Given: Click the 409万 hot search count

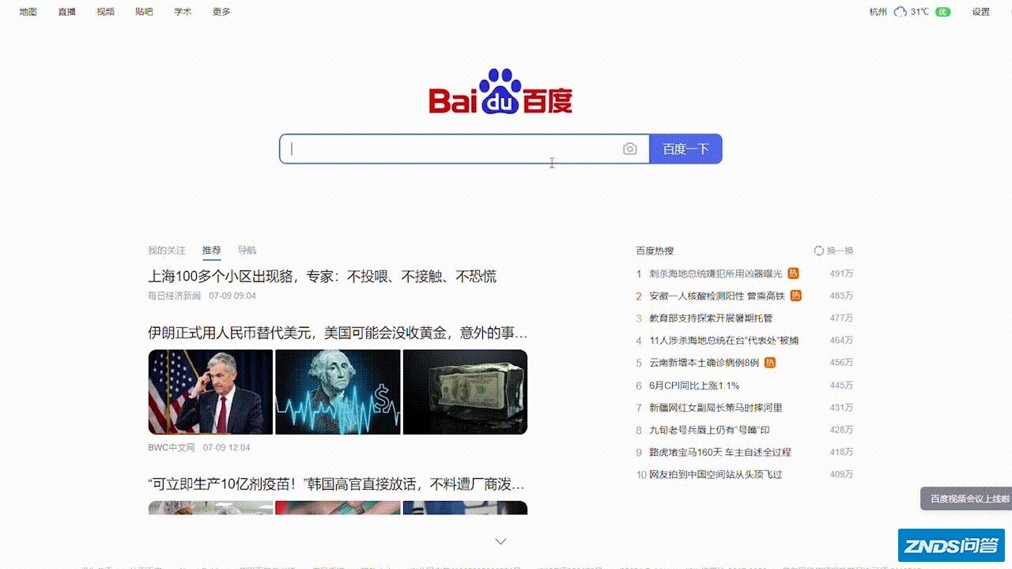Looking at the screenshot, I should click(x=841, y=474).
